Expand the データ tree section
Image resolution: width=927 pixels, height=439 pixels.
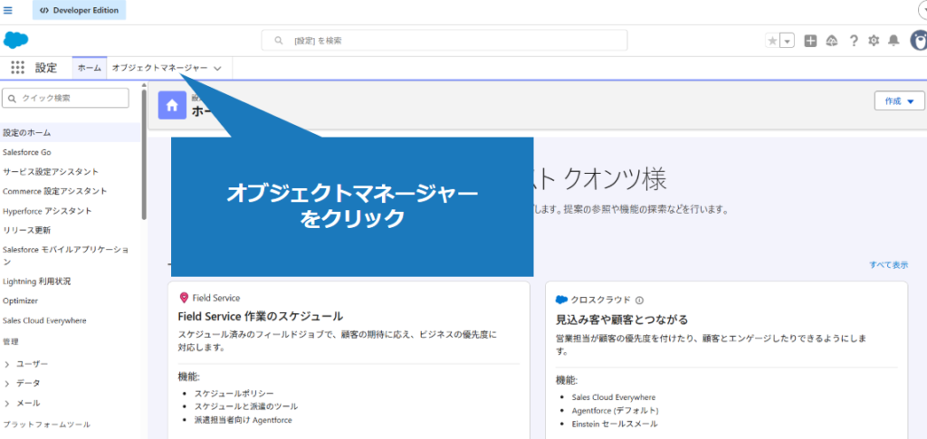(x=7, y=384)
